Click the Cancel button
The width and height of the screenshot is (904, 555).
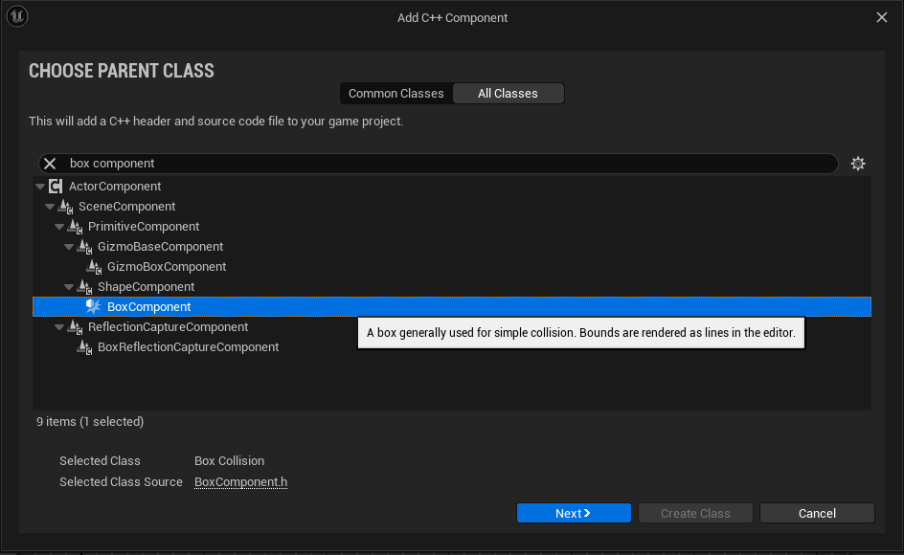point(817,513)
